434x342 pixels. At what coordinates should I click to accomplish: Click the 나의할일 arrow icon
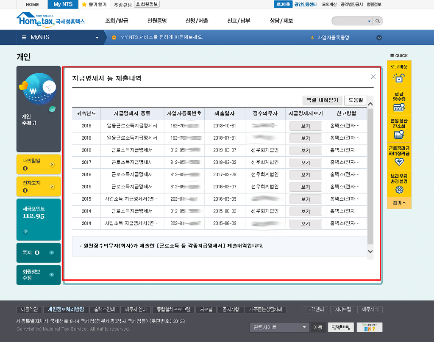[x=52, y=164]
